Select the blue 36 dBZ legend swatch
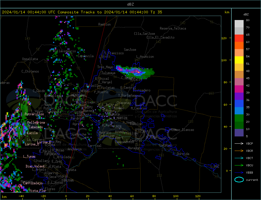 pyautogui.click(x=239, y=104)
